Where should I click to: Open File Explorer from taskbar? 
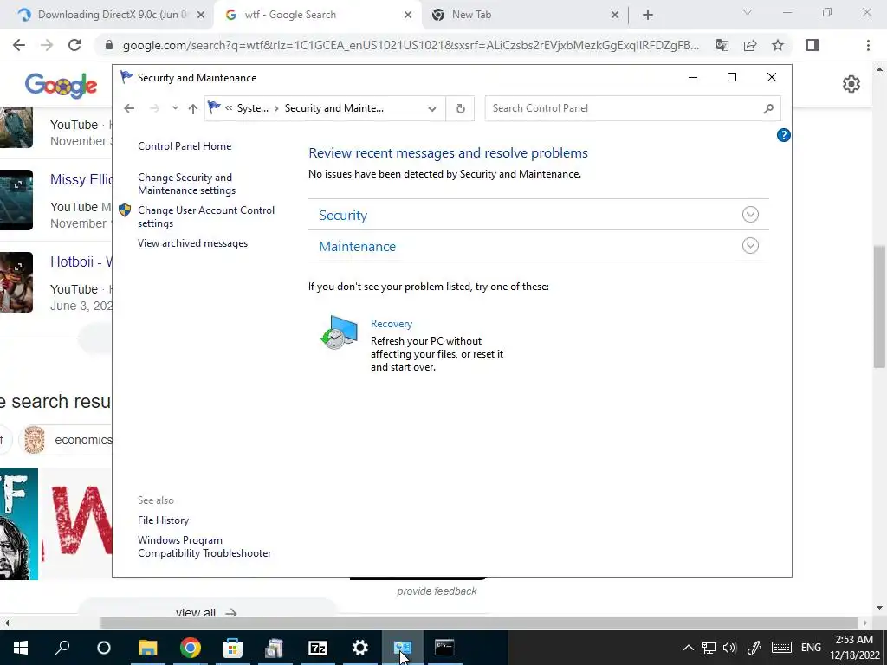click(147, 648)
